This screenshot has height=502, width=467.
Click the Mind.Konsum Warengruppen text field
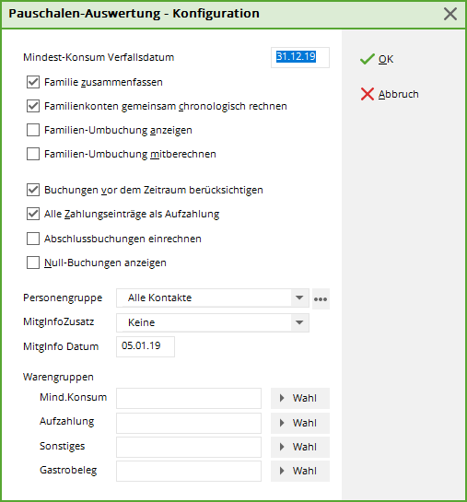tap(189, 398)
